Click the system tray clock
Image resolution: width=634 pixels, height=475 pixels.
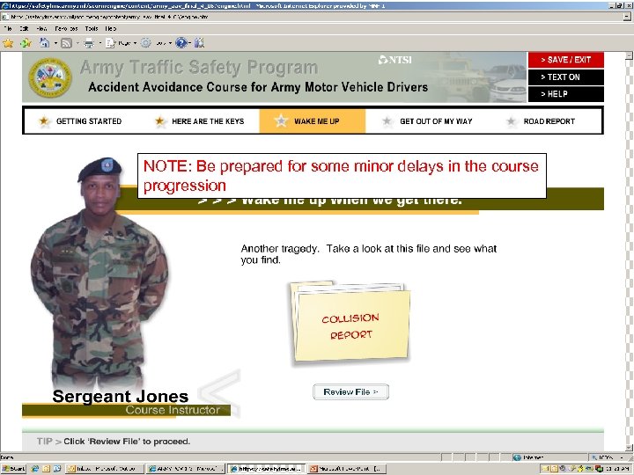tap(617, 469)
